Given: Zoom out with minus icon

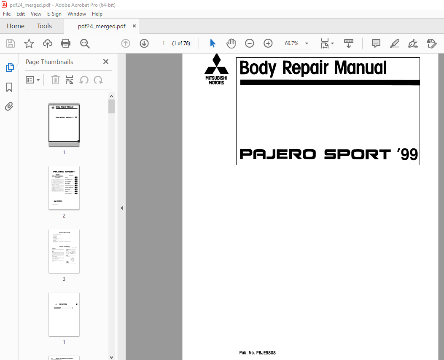Looking at the screenshot, I should point(250,43).
